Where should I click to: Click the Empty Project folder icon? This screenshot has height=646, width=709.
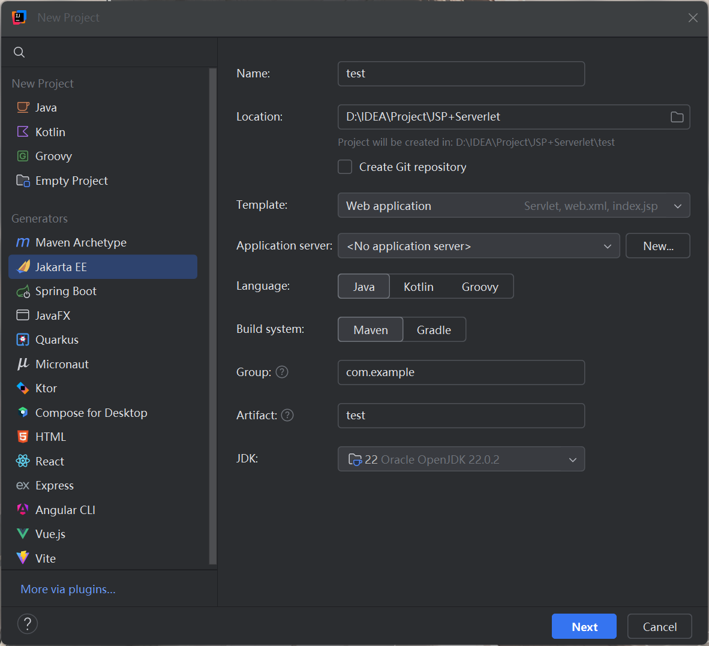tap(23, 181)
